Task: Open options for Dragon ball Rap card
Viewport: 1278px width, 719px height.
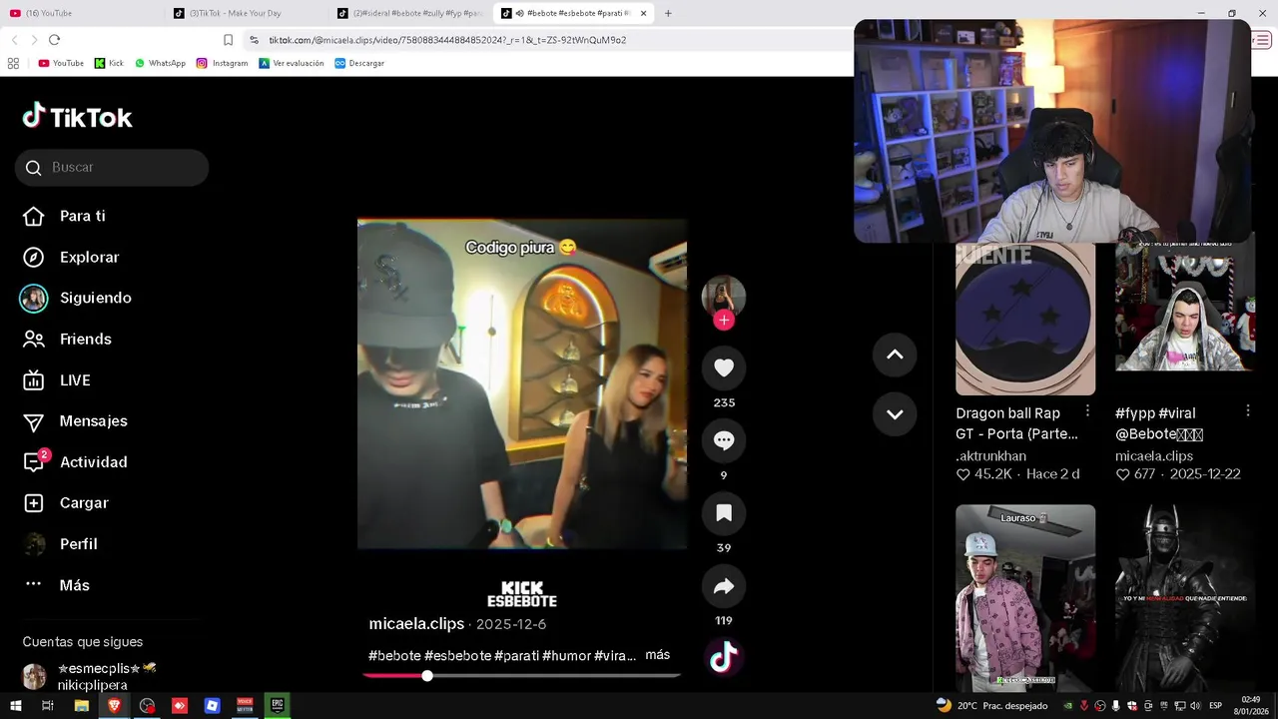Action: coord(1088,411)
